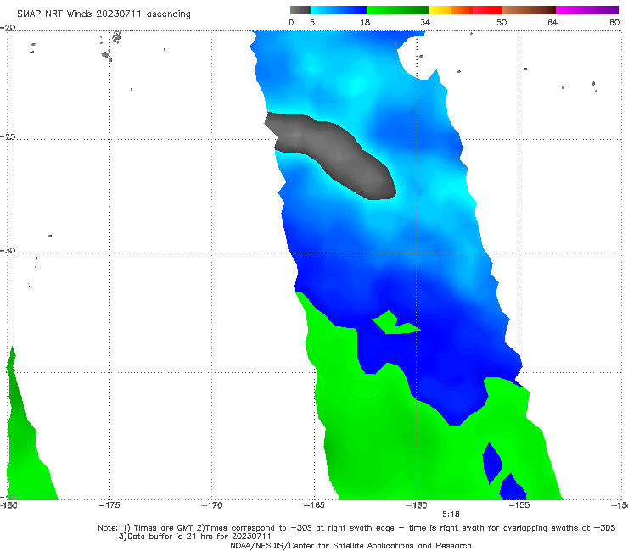This screenshot has width=628, height=551.
Task: Click the brown 50-64 color bar segment
Action: [529, 10]
